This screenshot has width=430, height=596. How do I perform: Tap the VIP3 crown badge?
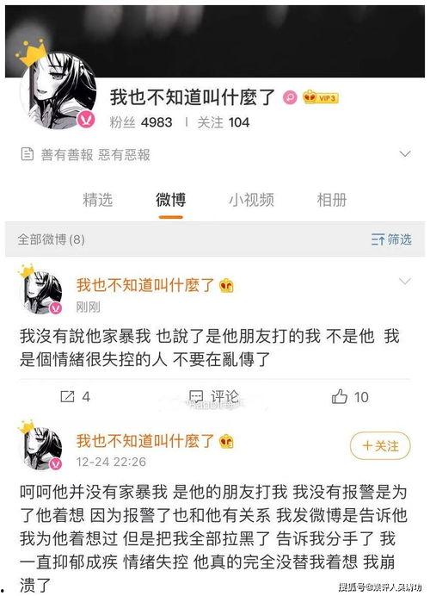pyautogui.click(x=320, y=97)
